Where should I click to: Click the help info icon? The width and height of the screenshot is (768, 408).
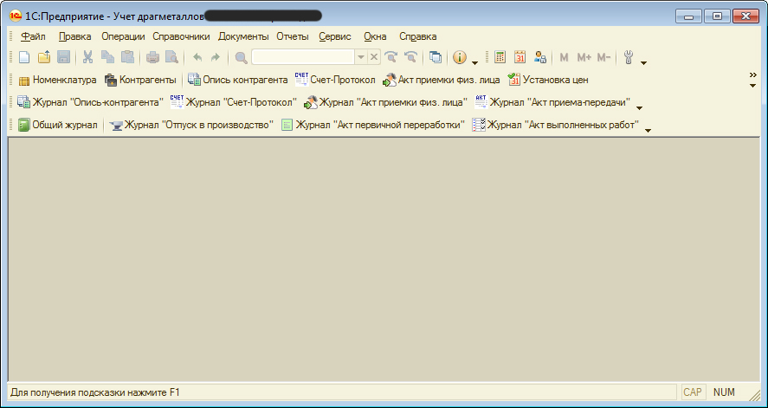[x=460, y=57]
